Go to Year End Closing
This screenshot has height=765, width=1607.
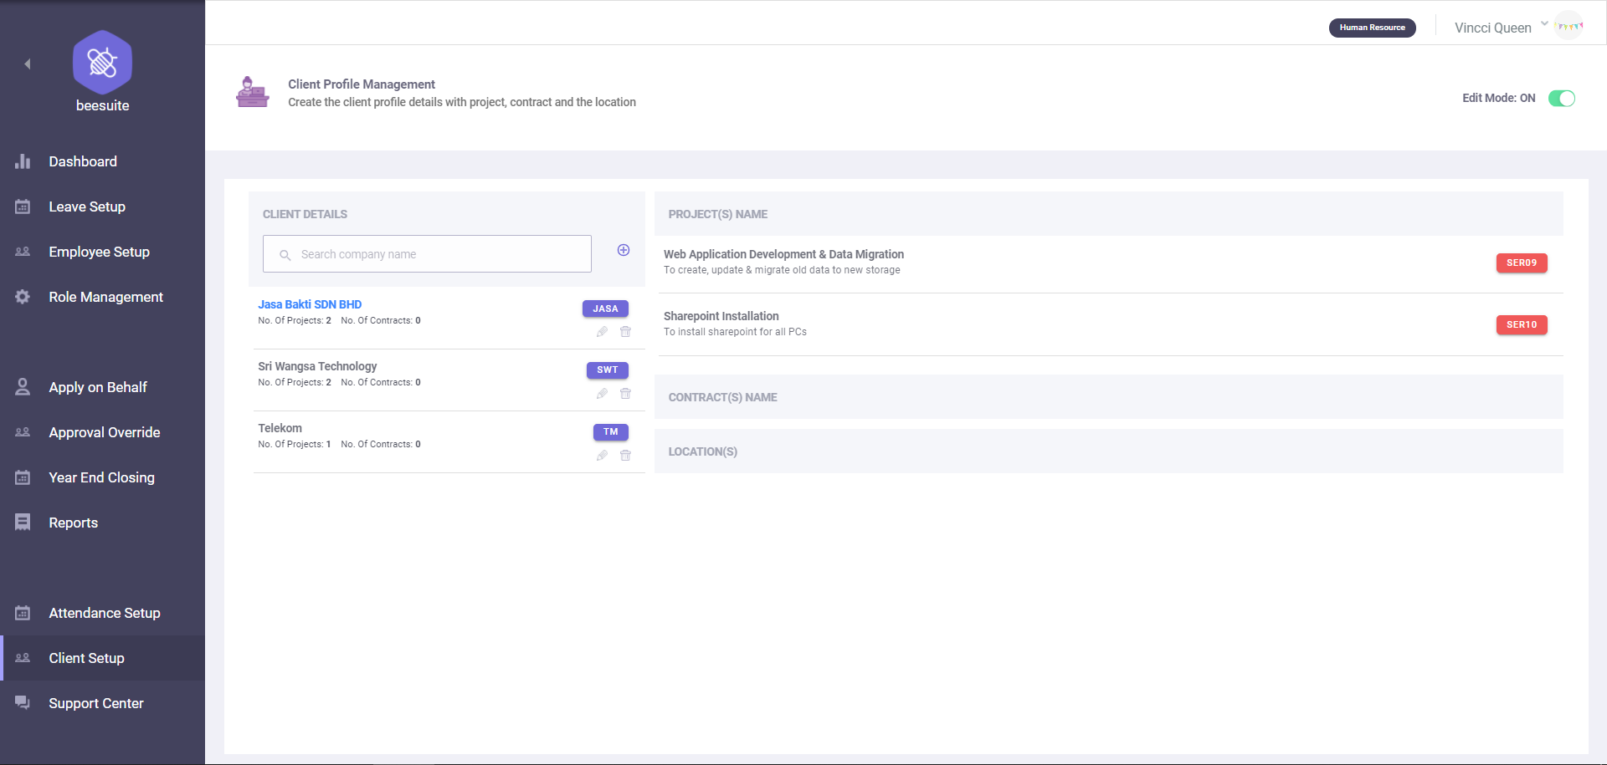click(102, 477)
